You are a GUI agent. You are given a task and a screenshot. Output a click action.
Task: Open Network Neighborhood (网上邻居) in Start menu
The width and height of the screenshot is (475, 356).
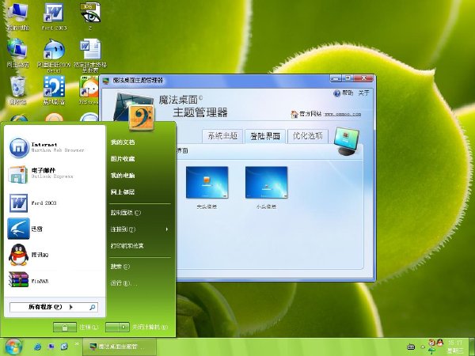123,192
